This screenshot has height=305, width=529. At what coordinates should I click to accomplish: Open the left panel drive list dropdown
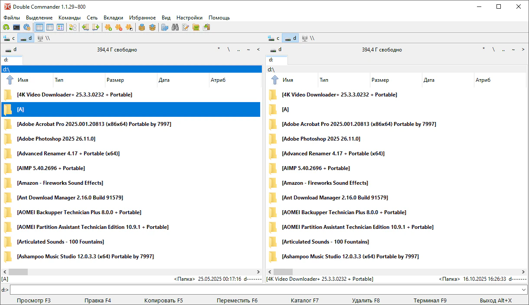[x=11, y=50]
